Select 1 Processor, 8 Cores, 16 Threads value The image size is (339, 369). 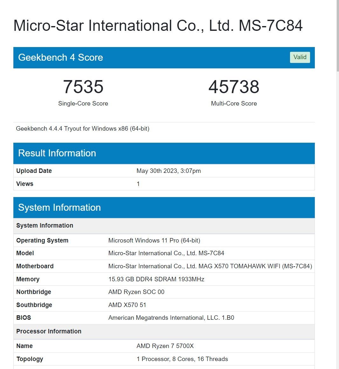coord(182,359)
